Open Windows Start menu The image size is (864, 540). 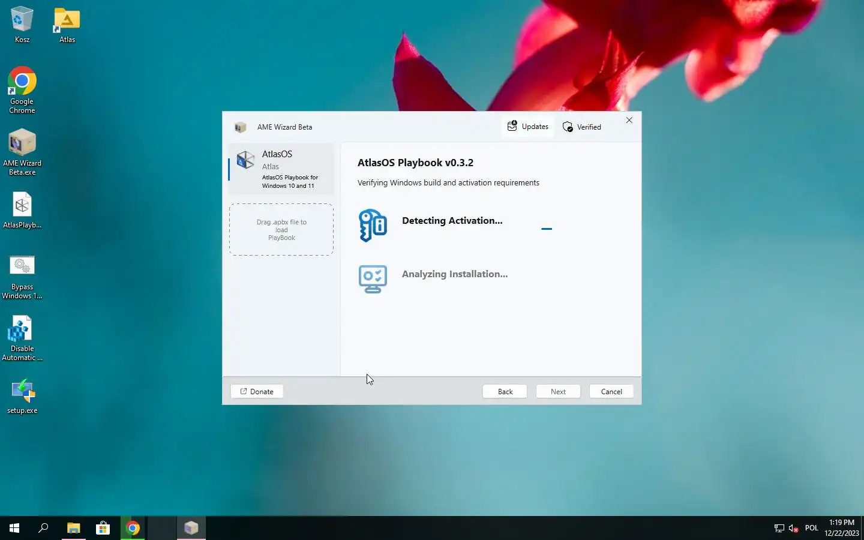[14, 528]
